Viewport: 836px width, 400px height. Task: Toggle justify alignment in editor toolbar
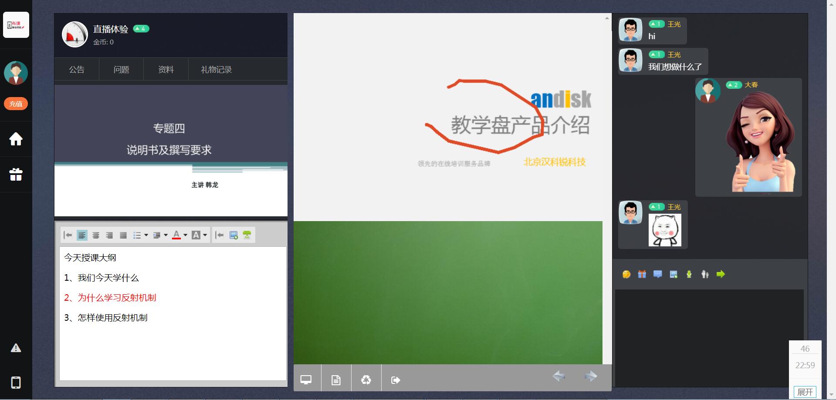123,235
